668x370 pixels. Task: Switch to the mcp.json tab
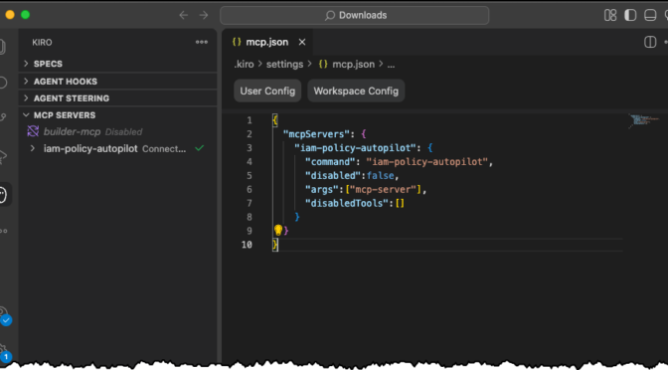point(266,42)
